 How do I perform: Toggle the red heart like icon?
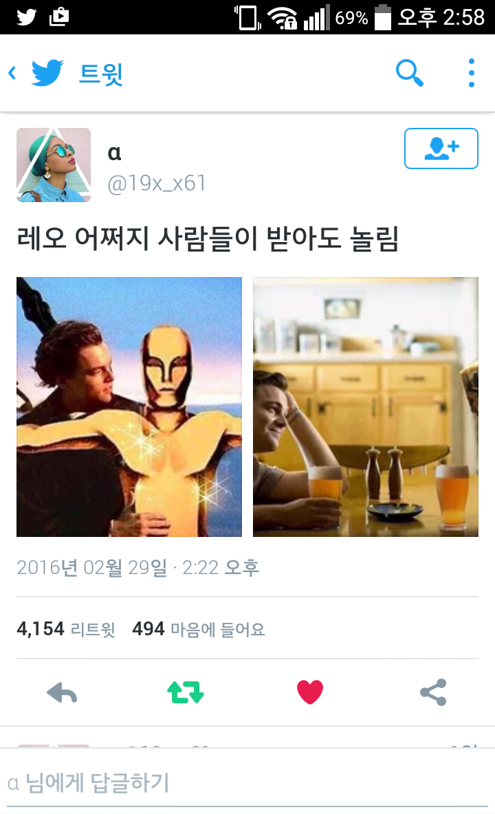310,692
